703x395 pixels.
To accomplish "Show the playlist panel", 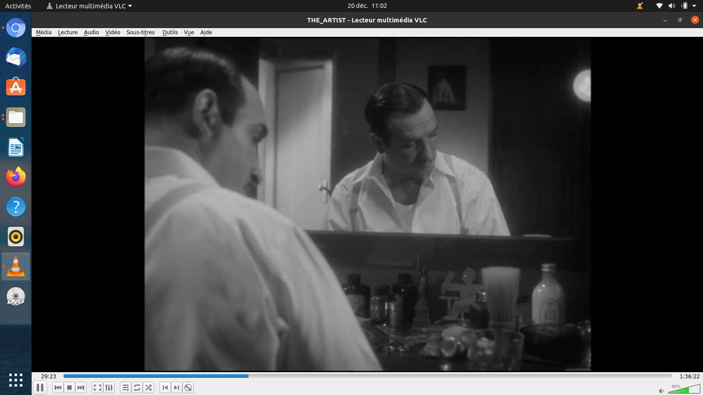I will 126,388.
